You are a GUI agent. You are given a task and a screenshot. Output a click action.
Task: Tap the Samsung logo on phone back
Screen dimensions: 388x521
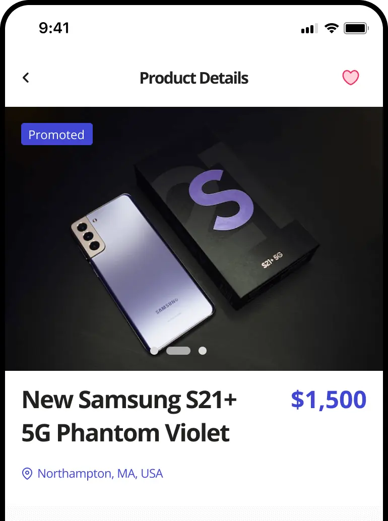167,307
